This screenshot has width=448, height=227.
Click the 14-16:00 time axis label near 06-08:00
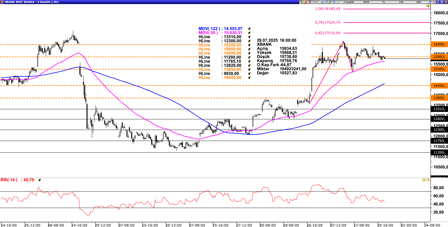pyautogui.click(x=79, y=225)
